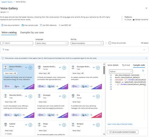Open Use SDK reference link
Viewport: 149px width, 137px height.
coord(48,25)
